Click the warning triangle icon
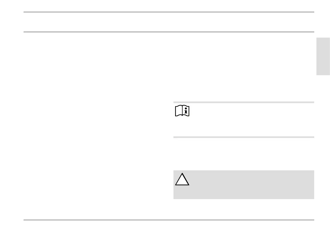The width and height of the screenshot is (330, 232). point(182,179)
